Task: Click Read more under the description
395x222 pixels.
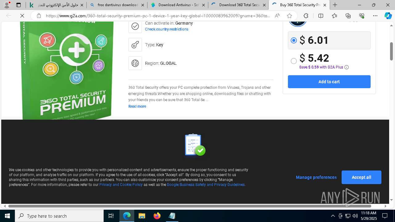Action: [x=137, y=106]
